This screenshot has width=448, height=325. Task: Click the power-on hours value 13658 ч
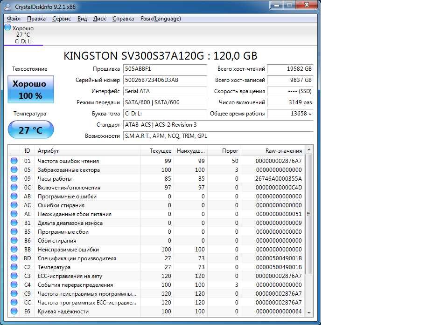coord(290,114)
